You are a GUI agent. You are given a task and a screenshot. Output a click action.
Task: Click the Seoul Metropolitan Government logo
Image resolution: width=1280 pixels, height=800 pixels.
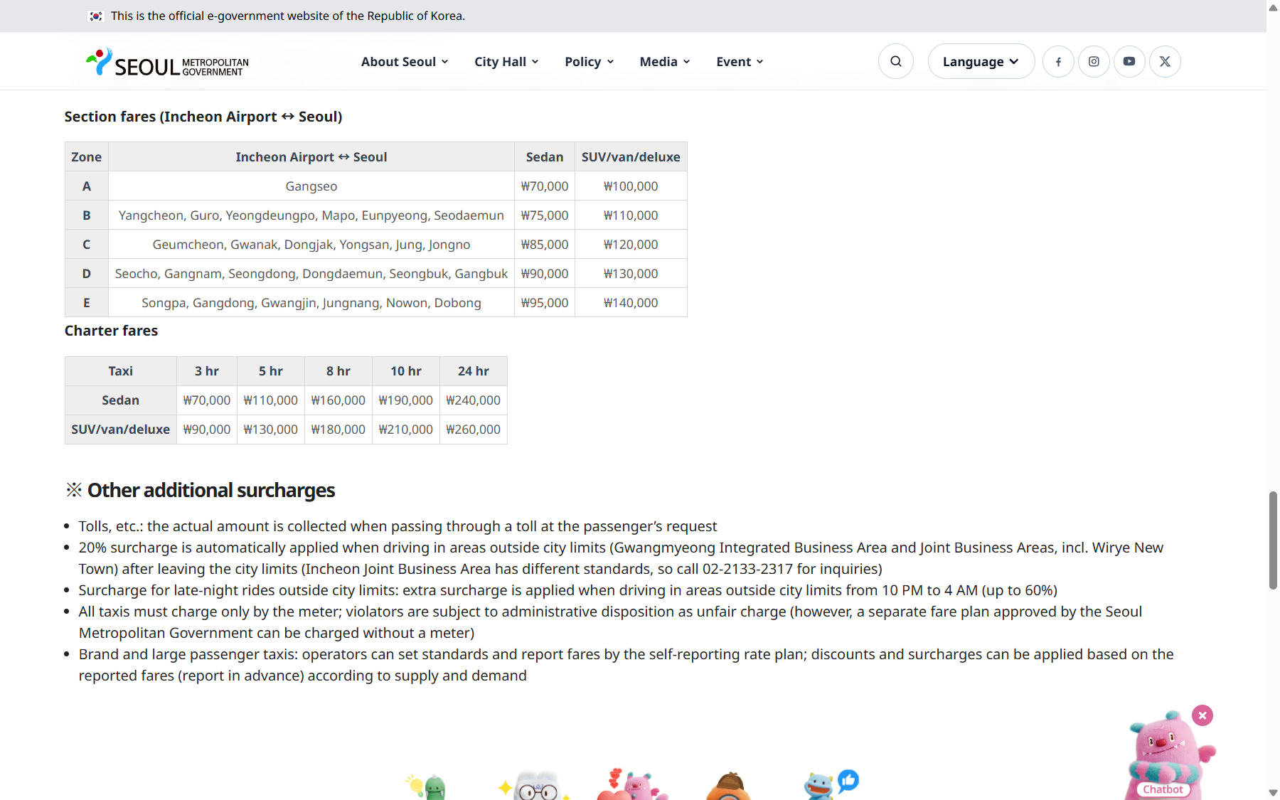click(x=167, y=63)
